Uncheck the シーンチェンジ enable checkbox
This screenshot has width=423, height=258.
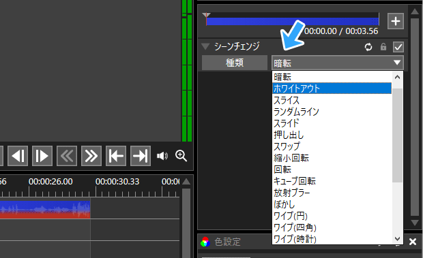(x=398, y=47)
